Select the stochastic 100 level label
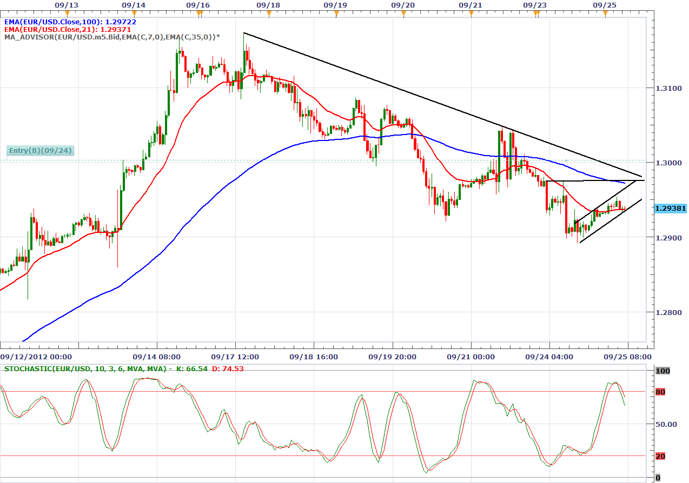 tap(661, 371)
